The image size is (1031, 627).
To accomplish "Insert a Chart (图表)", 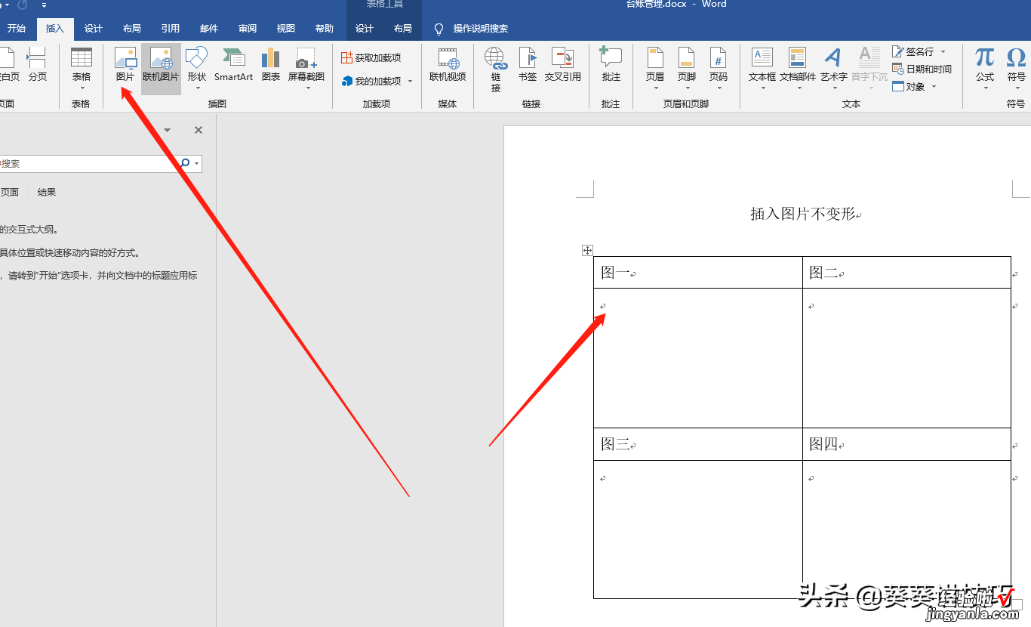I will (271, 65).
